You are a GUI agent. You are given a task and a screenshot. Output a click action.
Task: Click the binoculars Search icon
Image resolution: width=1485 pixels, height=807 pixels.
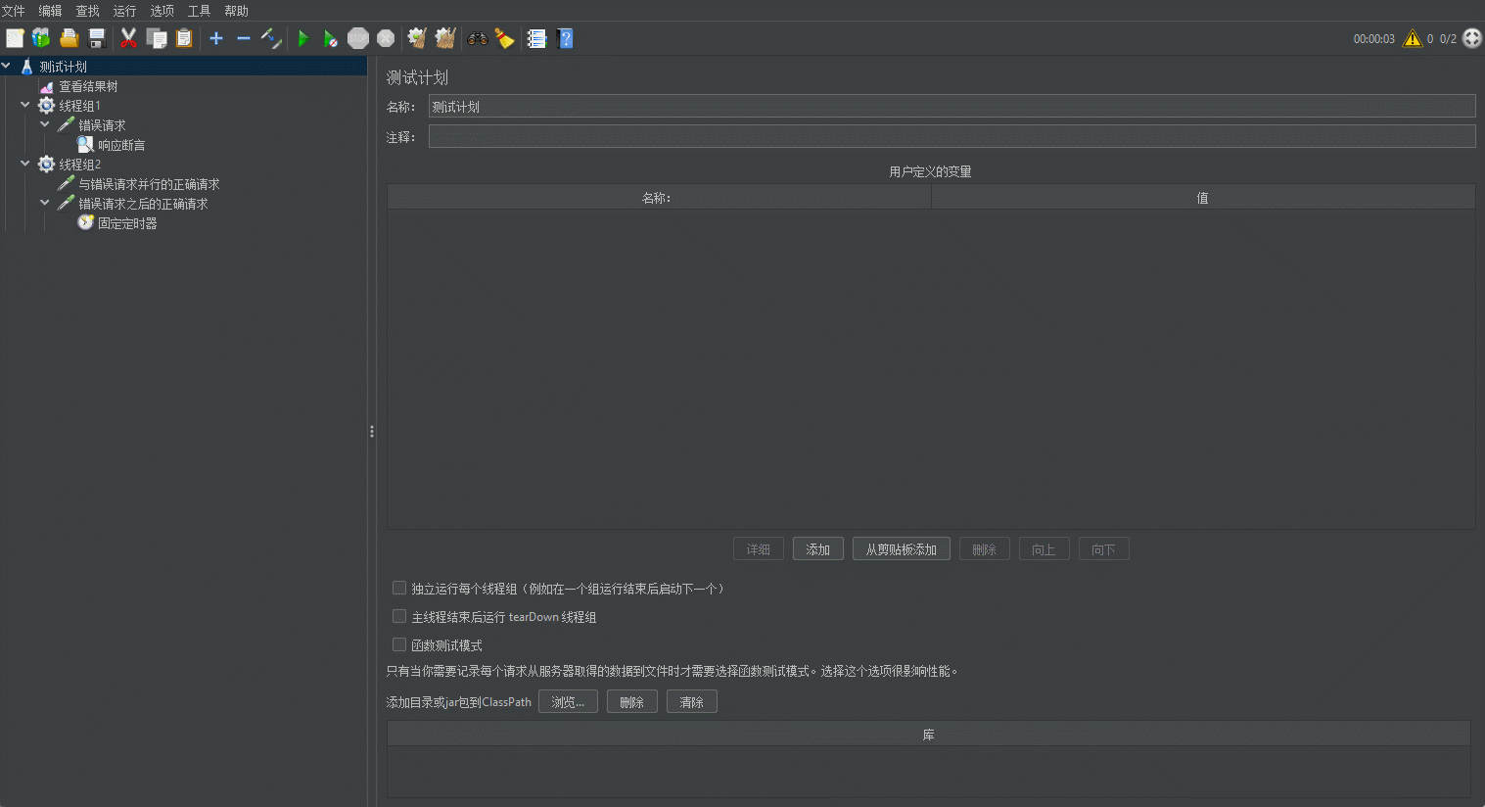[478, 39]
